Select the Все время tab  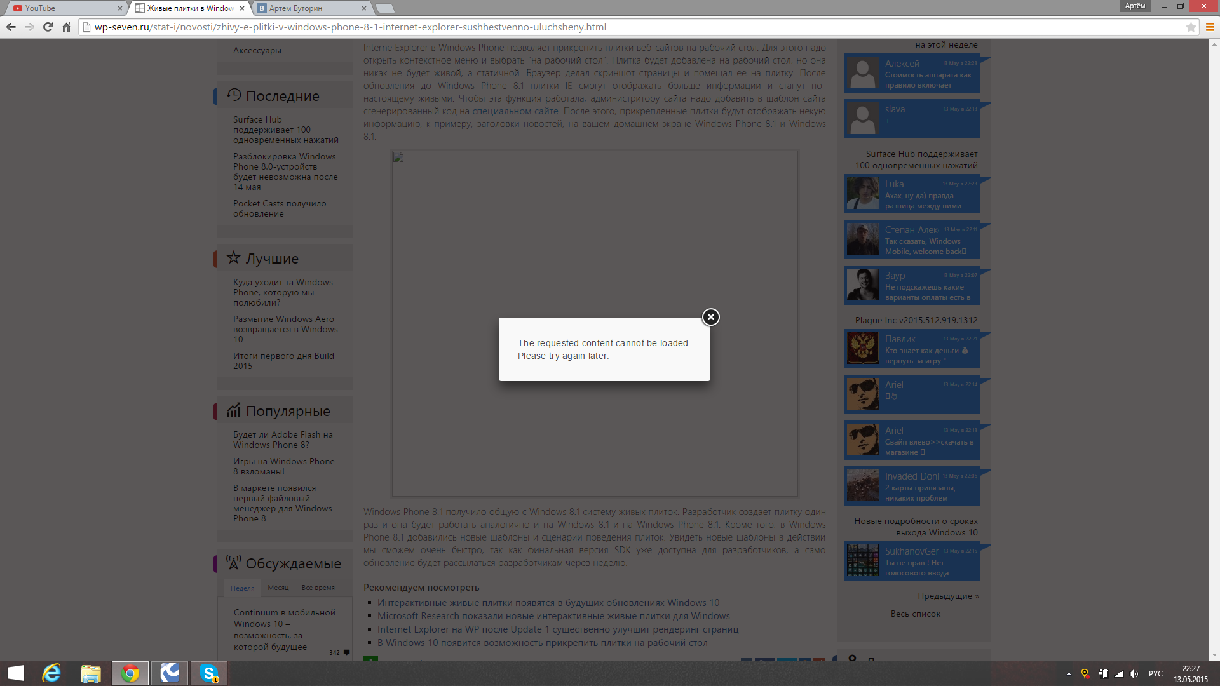point(318,588)
